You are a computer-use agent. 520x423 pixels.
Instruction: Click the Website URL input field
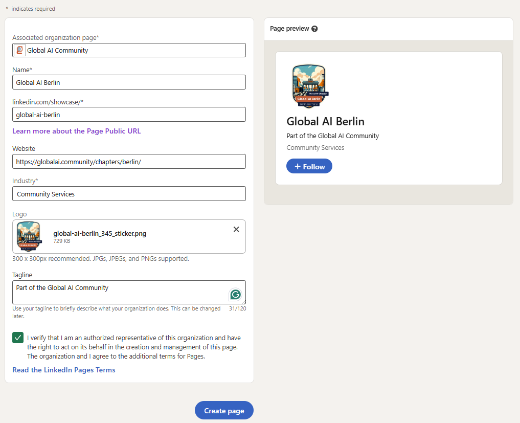point(129,162)
